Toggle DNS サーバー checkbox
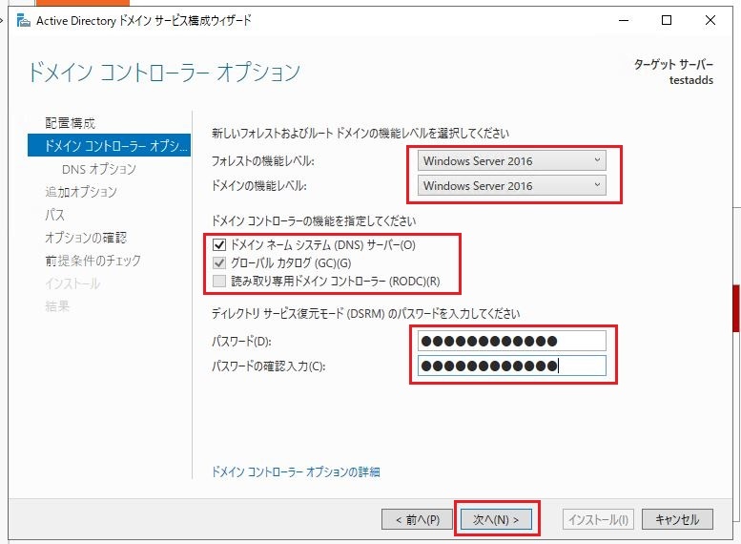The height and width of the screenshot is (544, 741). click(x=219, y=245)
